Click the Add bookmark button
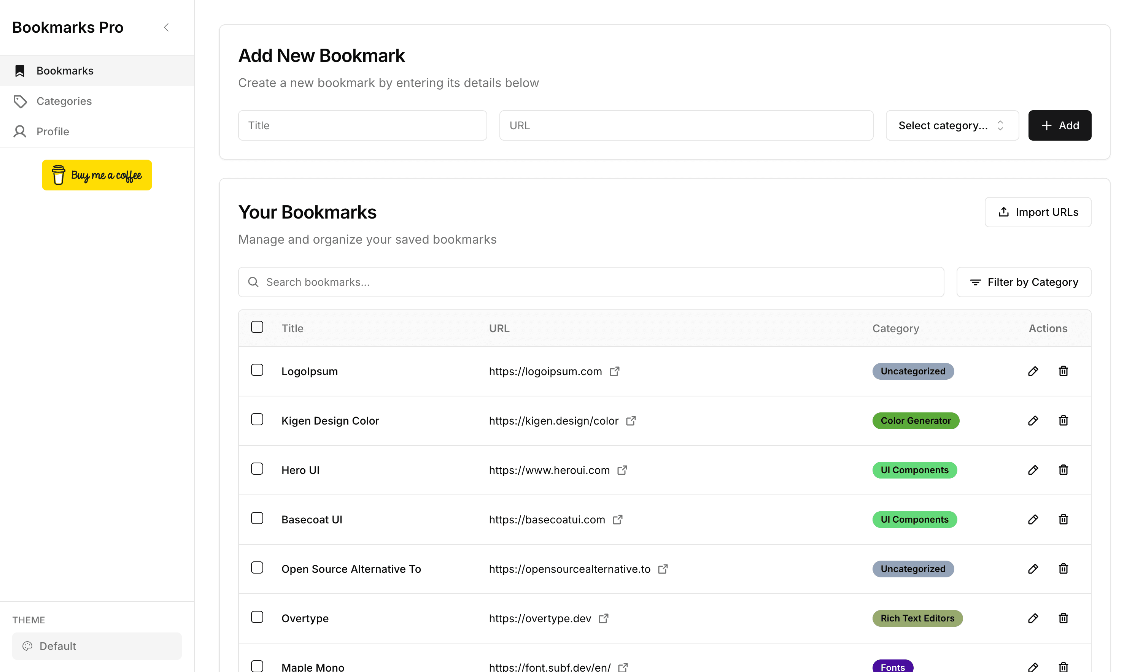The width and height of the screenshot is (1135, 672). (x=1059, y=125)
